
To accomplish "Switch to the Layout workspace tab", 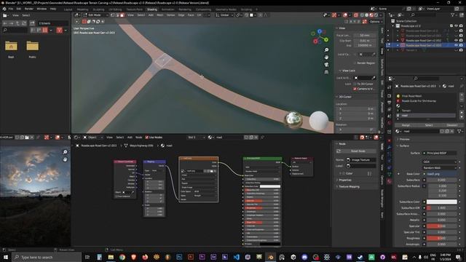I will point(68,9).
